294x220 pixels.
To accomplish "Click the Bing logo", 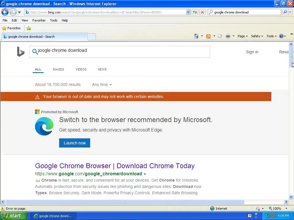I will coord(21,52).
